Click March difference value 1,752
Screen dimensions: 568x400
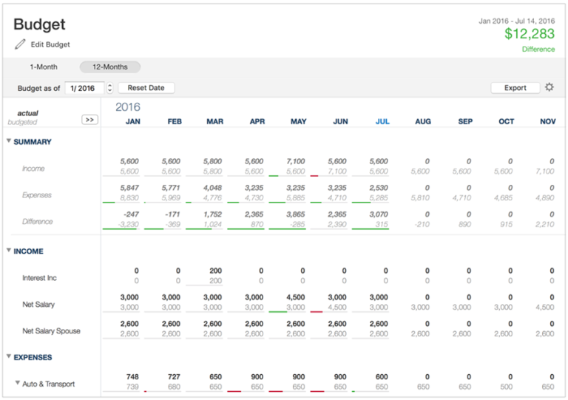(x=212, y=214)
